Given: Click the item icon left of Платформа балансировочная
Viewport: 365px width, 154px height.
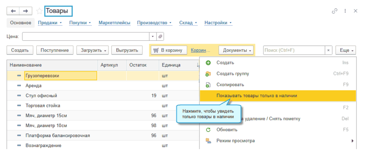Looking at the screenshot, I should (19, 136).
